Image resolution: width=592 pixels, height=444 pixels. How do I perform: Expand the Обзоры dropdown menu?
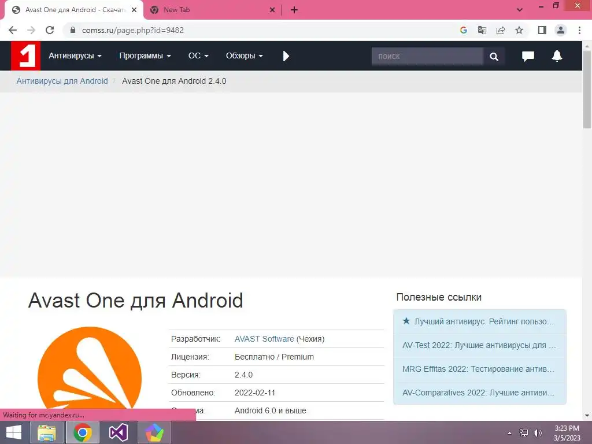pos(245,56)
